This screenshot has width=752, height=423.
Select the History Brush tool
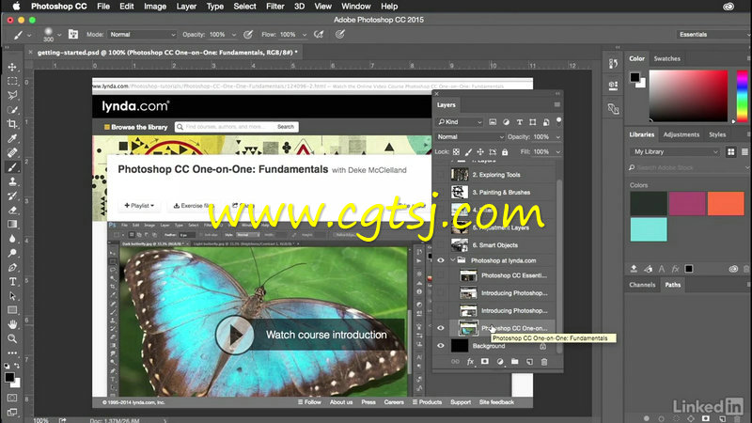coord(12,196)
